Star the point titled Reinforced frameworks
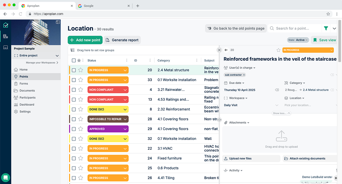342x184 pixels. (x=278, y=50)
